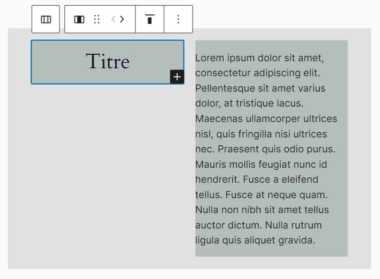Click the Column block type icon

[79, 19]
